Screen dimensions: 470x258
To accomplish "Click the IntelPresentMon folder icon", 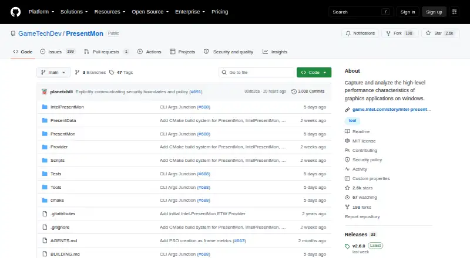I will point(45,107).
